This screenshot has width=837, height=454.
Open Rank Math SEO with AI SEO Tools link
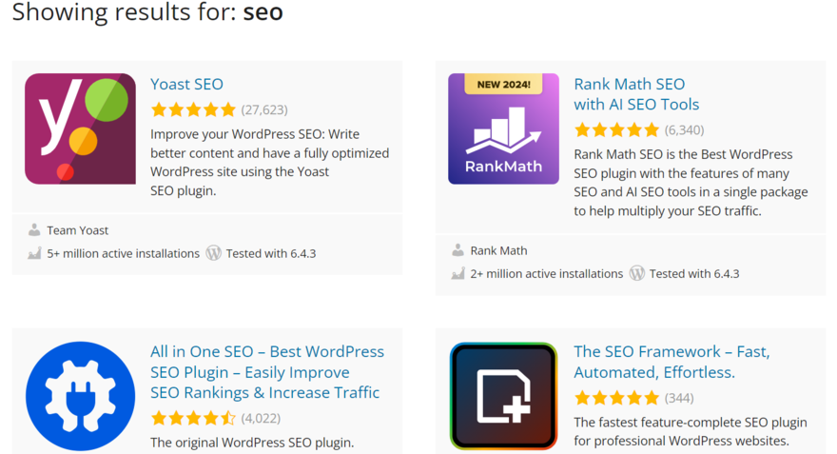click(636, 94)
